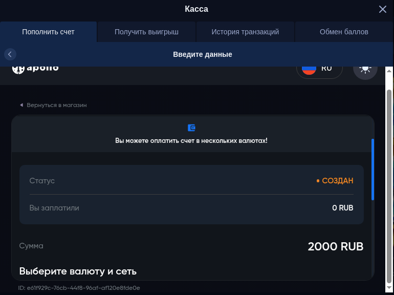394x295 pixels.
Task: Click the multi-currency payment notice banner
Action: coord(191,140)
